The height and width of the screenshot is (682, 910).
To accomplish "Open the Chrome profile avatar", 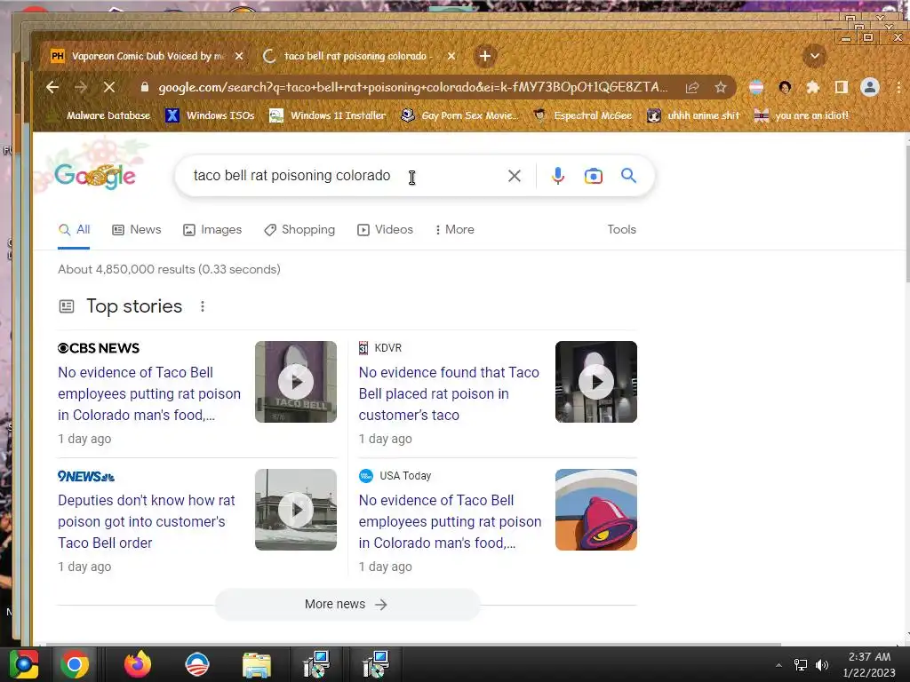I will [869, 88].
